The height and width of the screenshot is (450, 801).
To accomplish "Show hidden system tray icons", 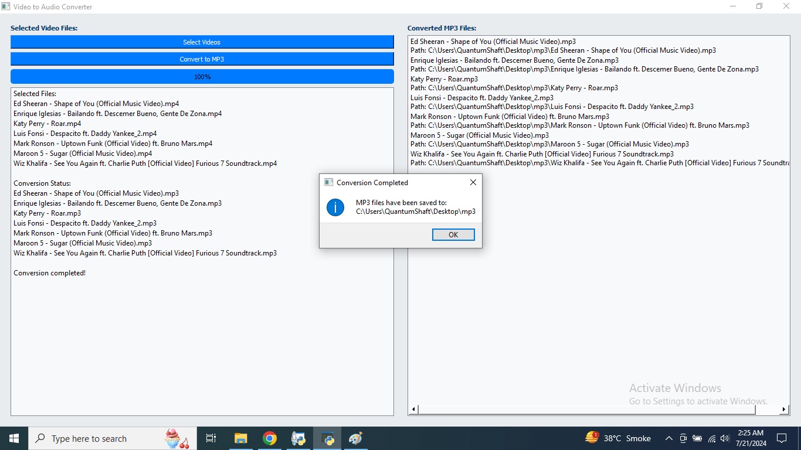I will (x=668, y=438).
